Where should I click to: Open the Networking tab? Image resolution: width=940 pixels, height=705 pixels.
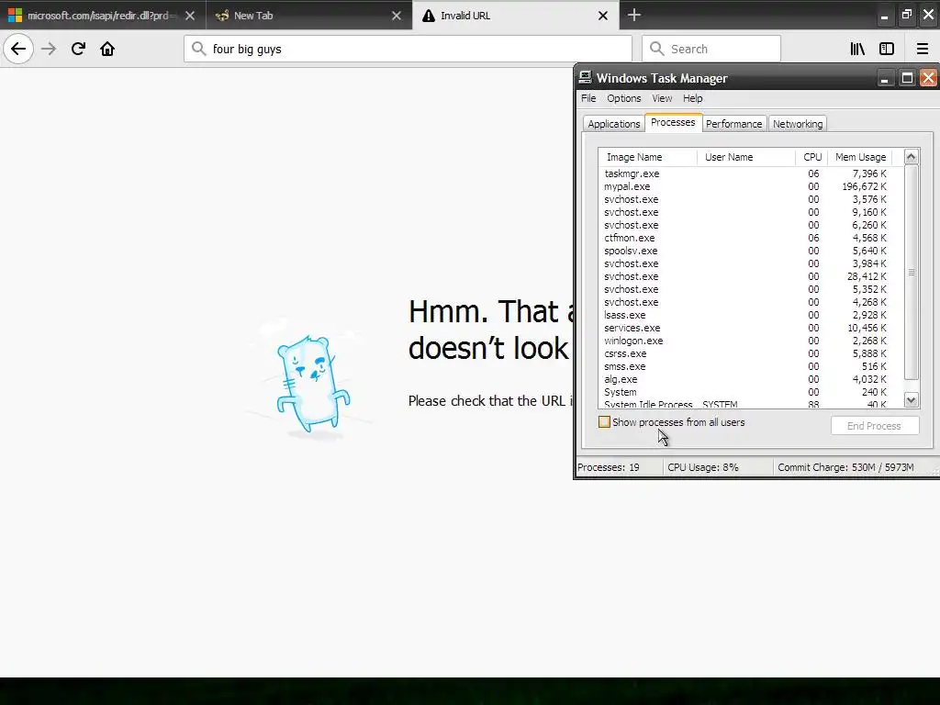(x=798, y=124)
